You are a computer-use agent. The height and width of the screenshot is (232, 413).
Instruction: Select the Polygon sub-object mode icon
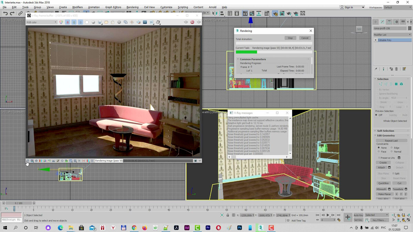click(x=396, y=84)
